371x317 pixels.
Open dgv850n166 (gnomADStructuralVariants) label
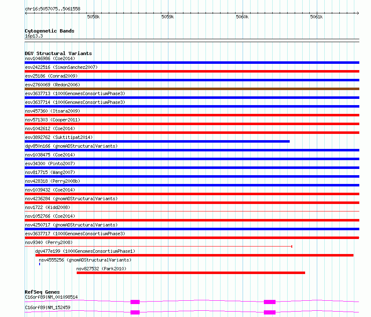(71, 146)
